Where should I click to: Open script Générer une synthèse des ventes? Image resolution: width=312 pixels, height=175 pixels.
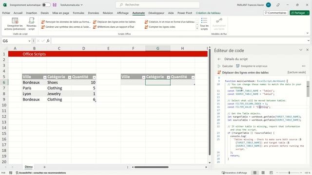(66, 27)
